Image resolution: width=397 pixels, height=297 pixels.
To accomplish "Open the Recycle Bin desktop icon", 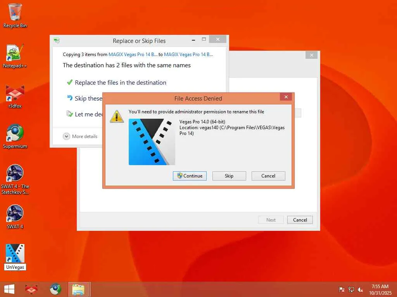I will tap(15, 15).
